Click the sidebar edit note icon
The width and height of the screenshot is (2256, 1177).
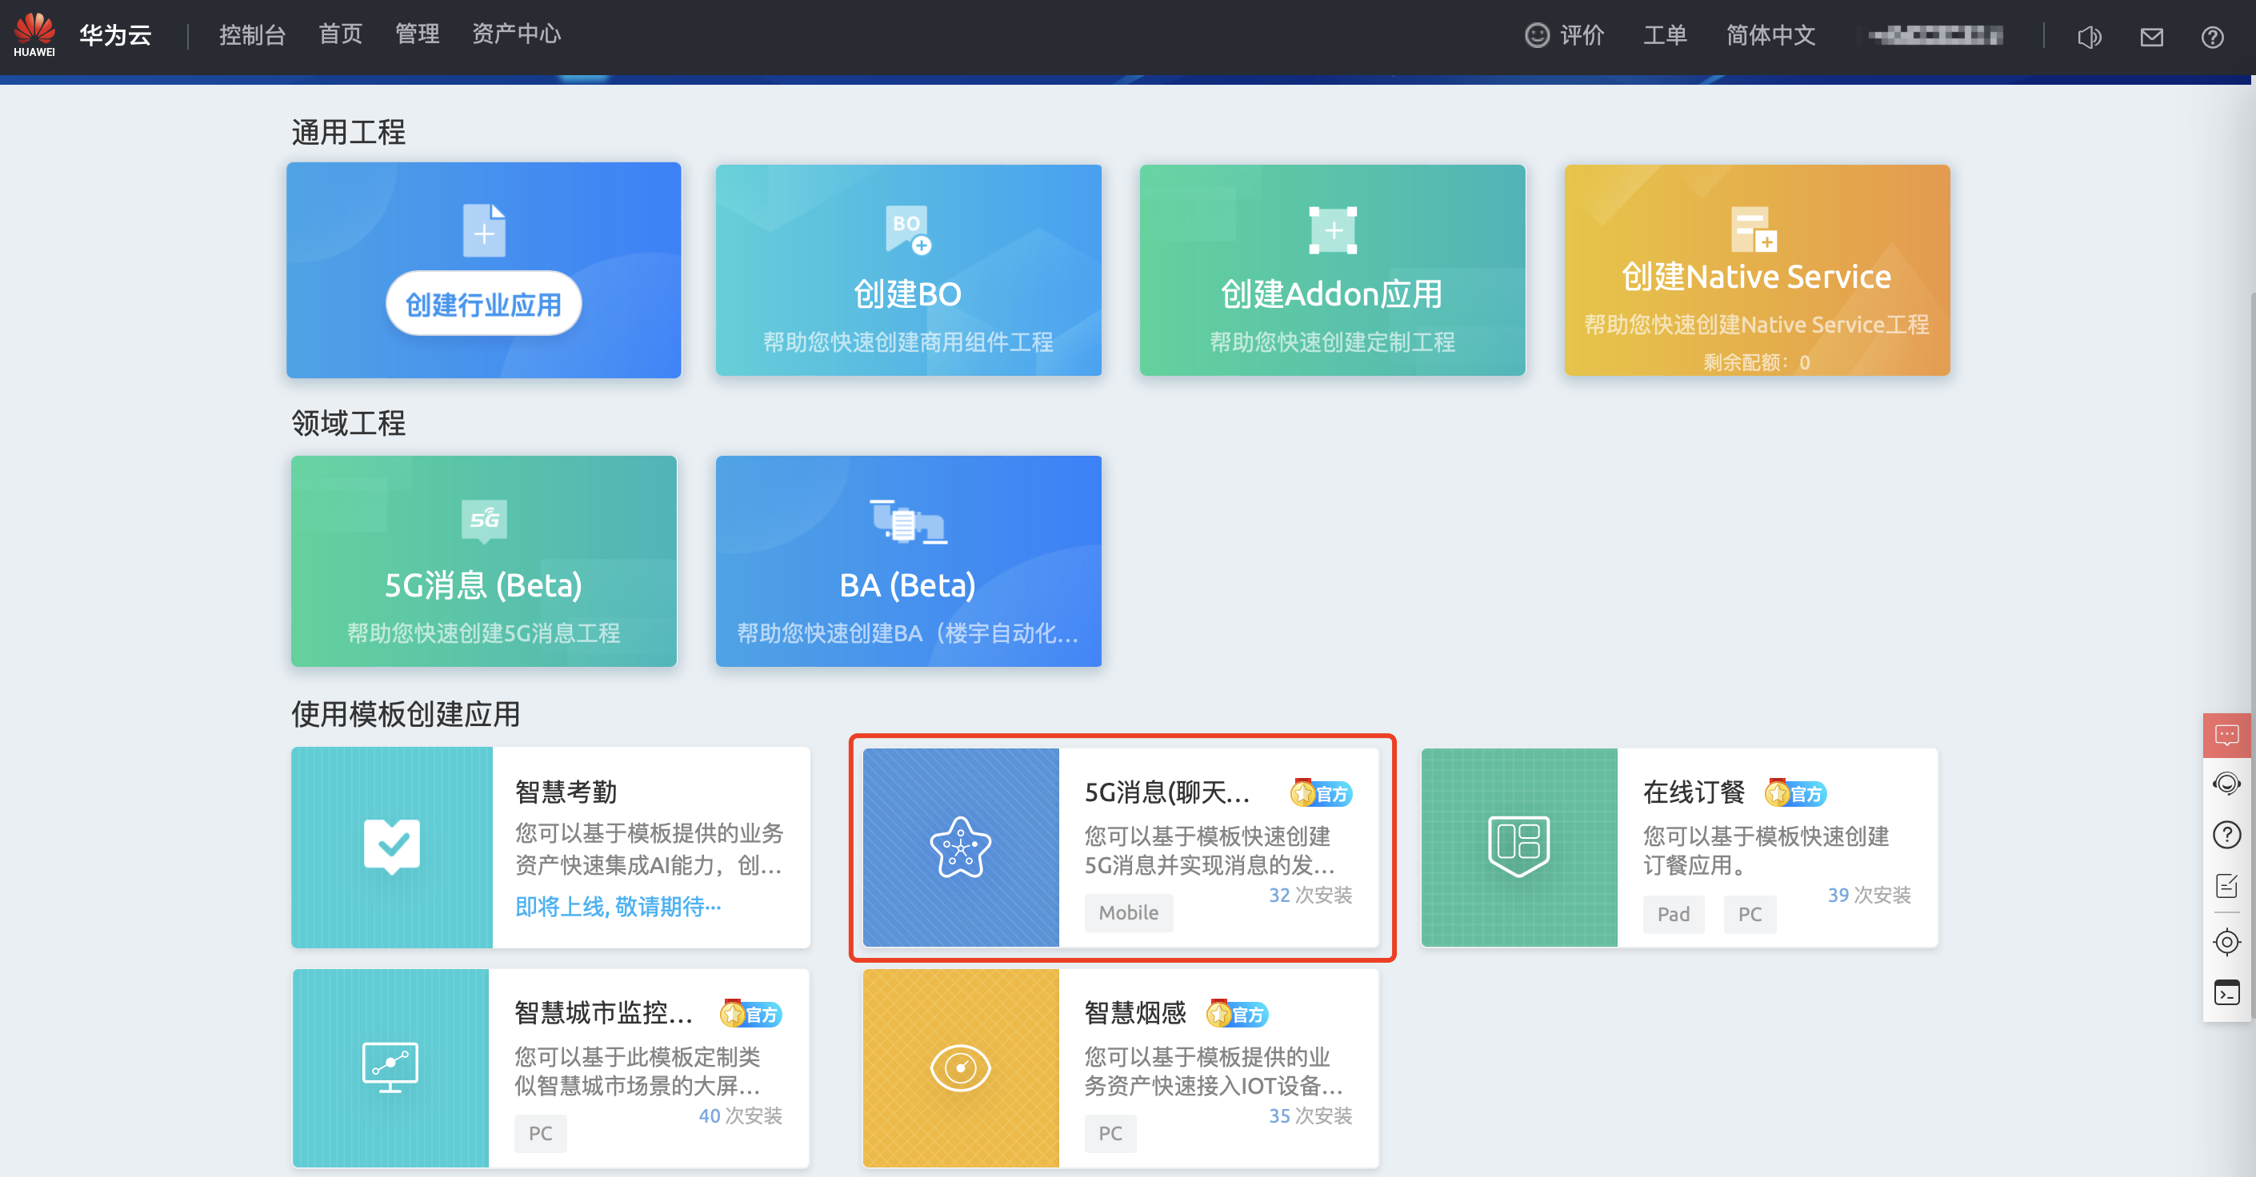2227,887
